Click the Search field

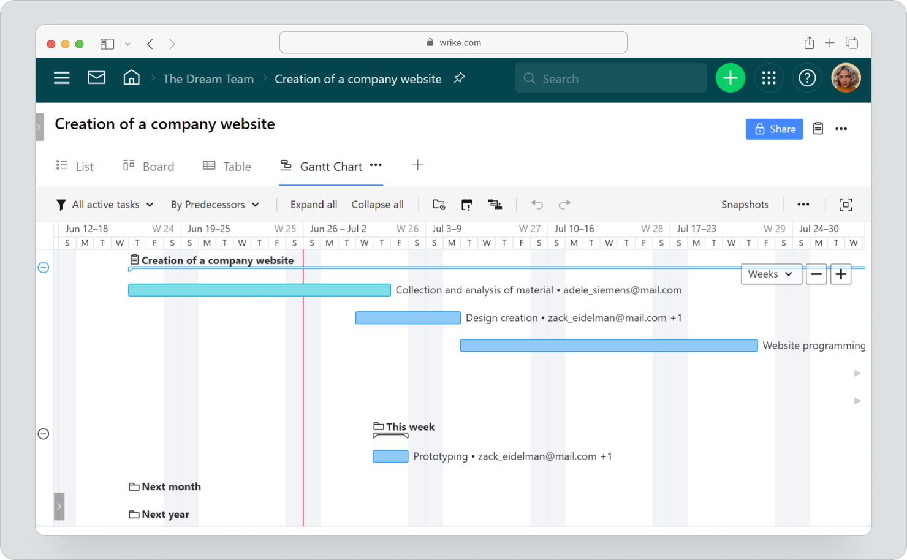point(611,78)
